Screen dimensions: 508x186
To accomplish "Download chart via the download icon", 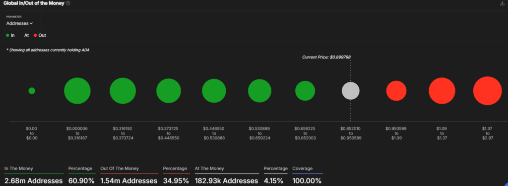I will pyautogui.click(x=502, y=3).
